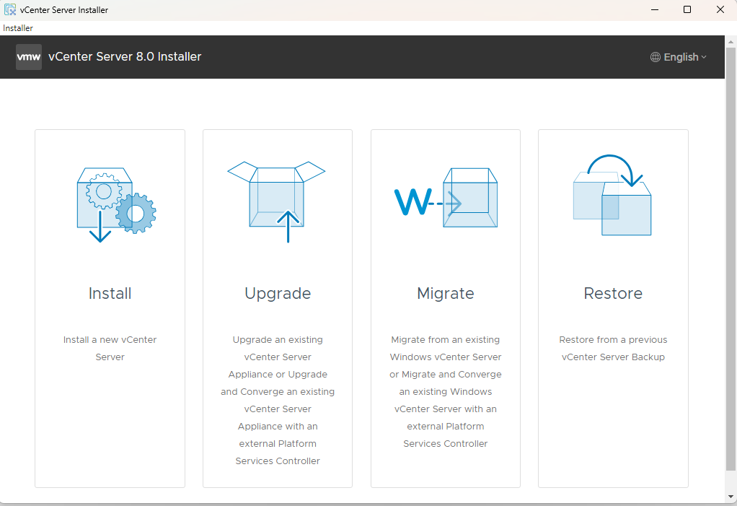This screenshot has width=737, height=506.
Task: Click 'Install a new vCenter Server' description
Action: point(110,348)
